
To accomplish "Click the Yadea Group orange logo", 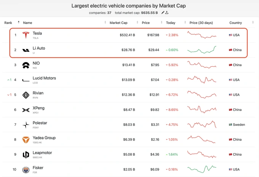I will click(x=26, y=140).
